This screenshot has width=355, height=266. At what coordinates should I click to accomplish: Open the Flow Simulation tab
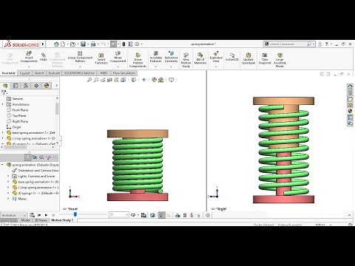(124, 73)
